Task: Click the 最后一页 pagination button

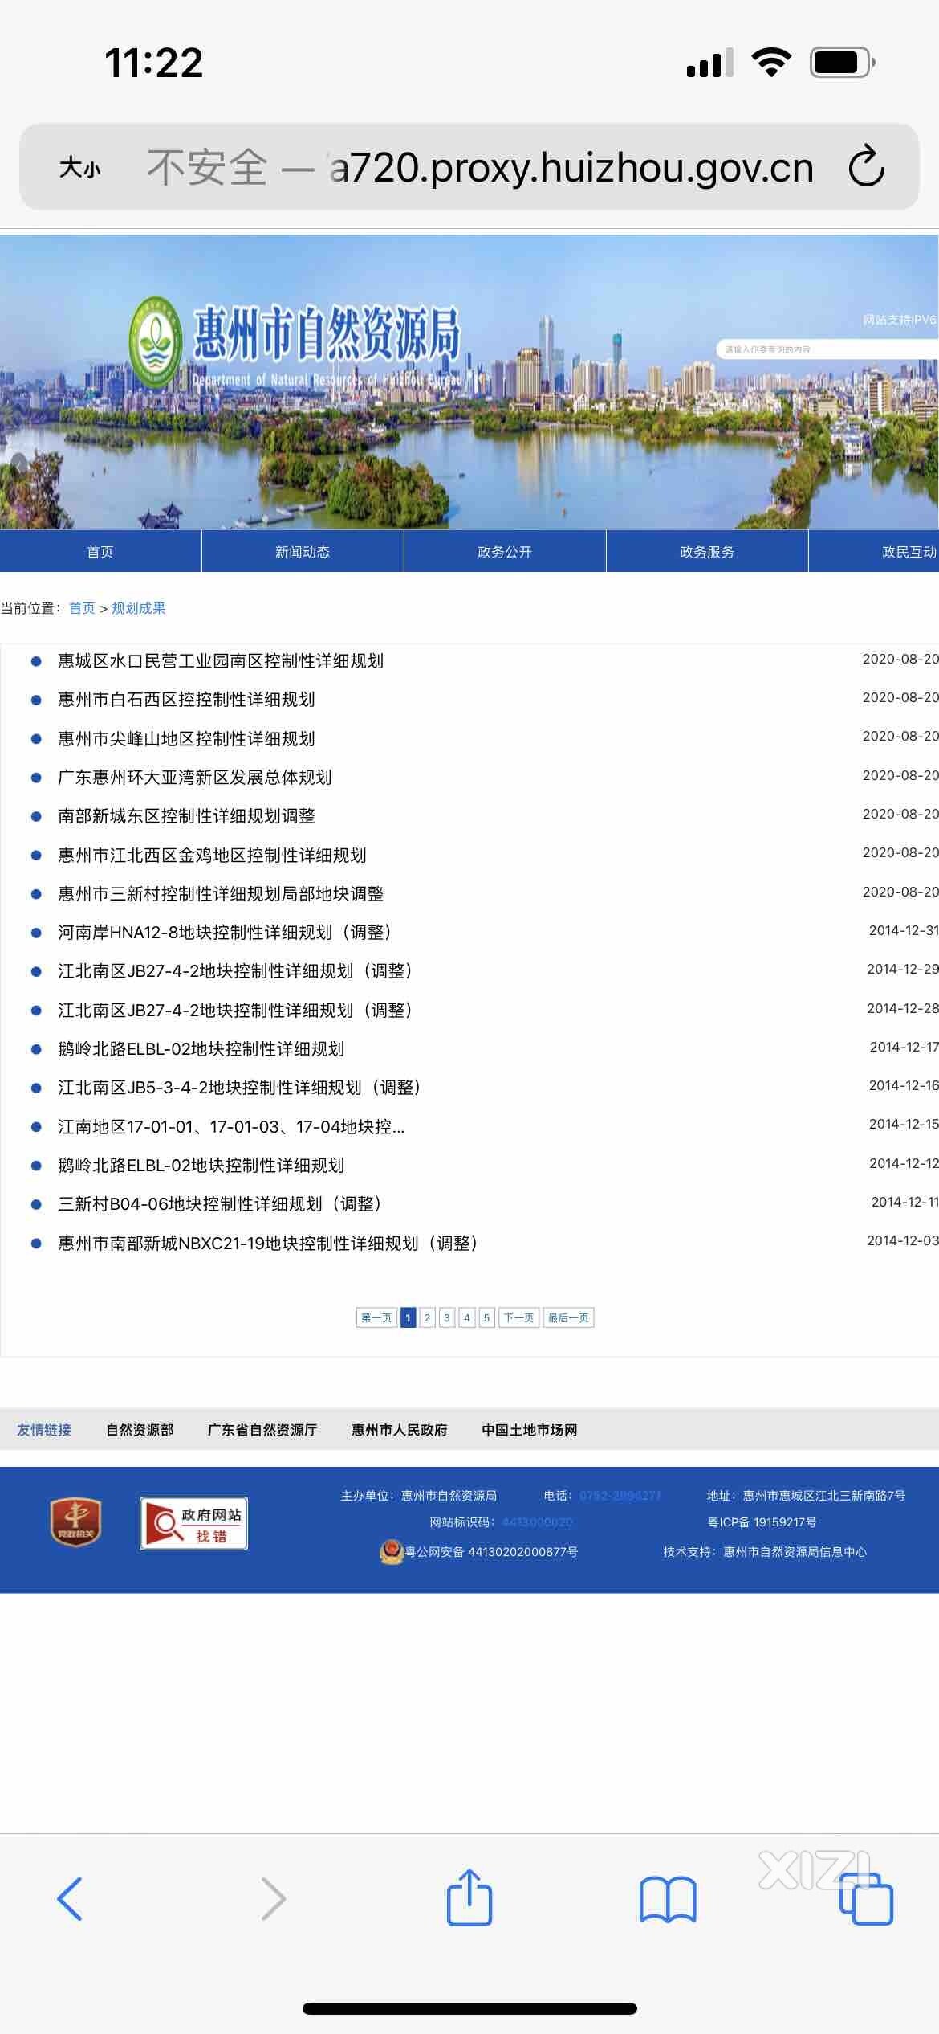Action: pyautogui.click(x=568, y=1317)
